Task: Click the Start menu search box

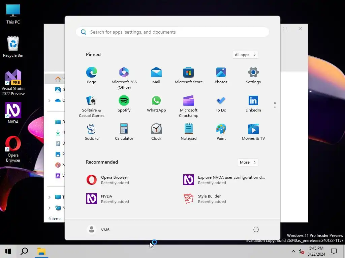Action: click(x=172, y=32)
